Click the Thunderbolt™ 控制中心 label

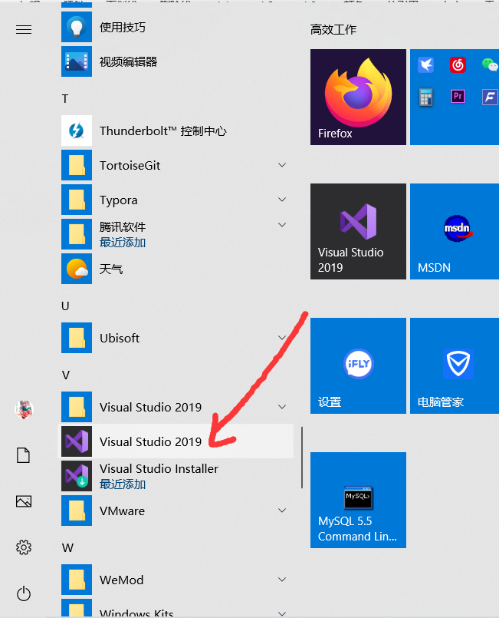pyautogui.click(x=163, y=131)
